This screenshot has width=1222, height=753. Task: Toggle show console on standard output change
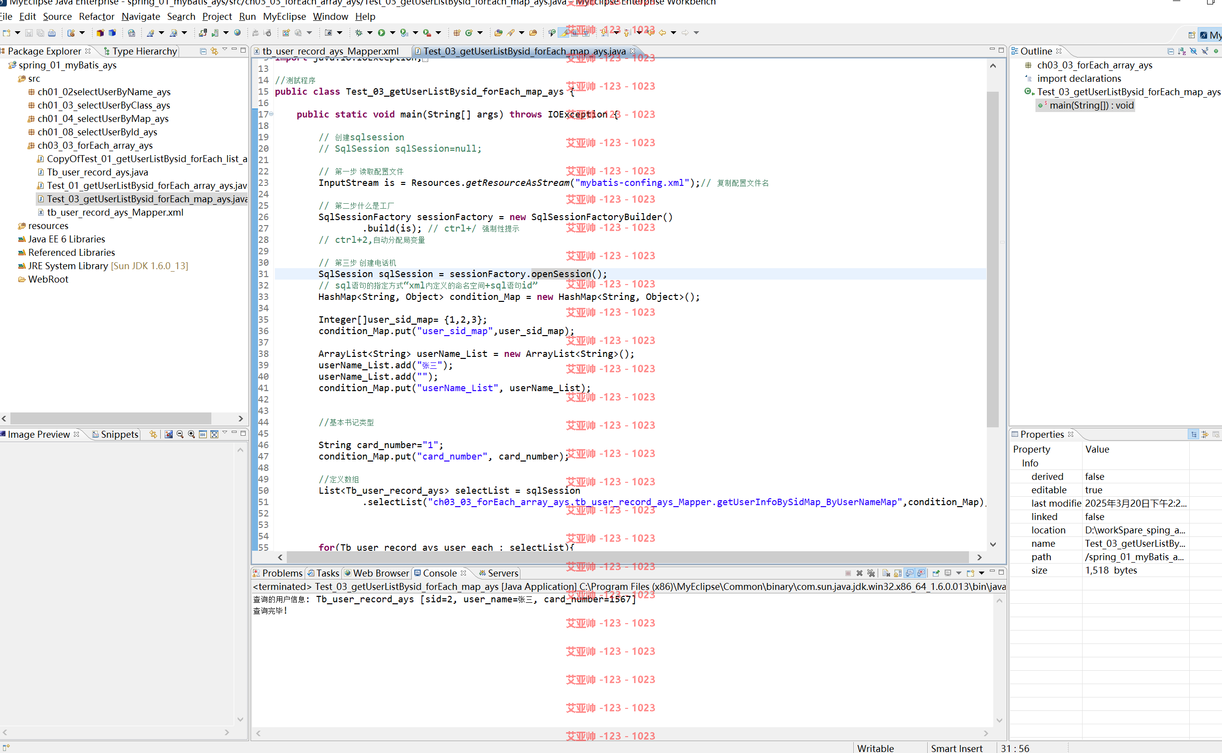pyautogui.click(x=909, y=573)
